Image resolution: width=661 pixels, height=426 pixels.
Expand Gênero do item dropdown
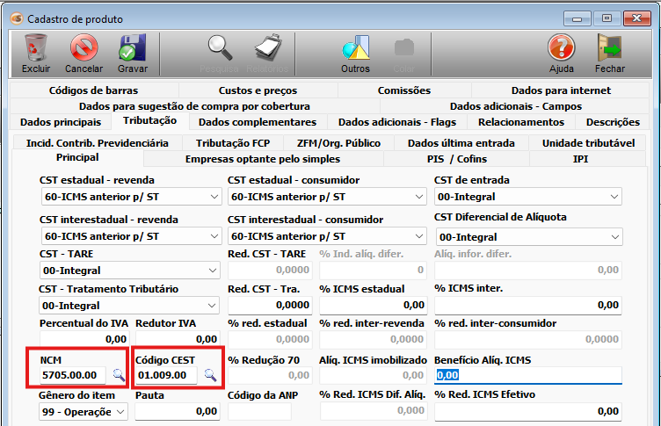(120, 411)
